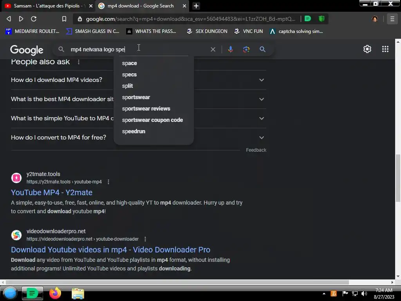Open the green shield extension icon
This screenshot has height=301, width=401.
322,18
